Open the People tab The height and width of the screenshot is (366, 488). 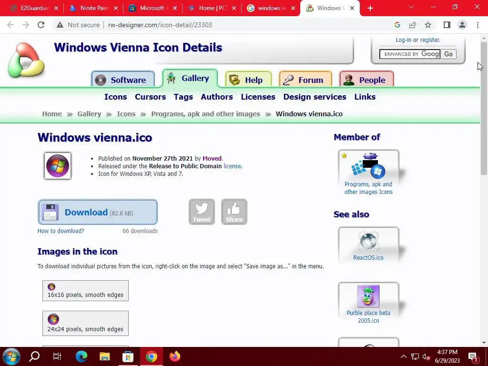point(366,80)
